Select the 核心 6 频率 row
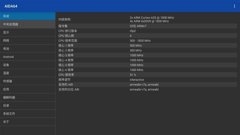This screenshot has width=240, height=135. (147, 70)
